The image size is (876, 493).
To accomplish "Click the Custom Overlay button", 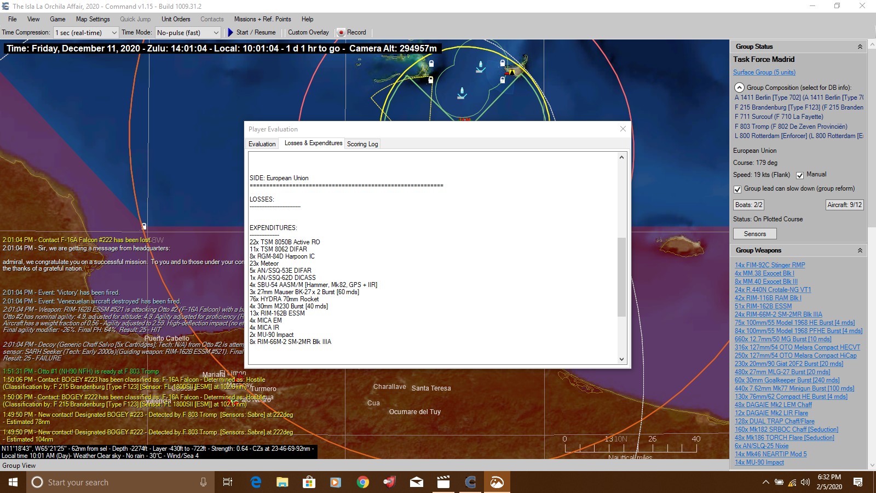I will click(x=308, y=32).
